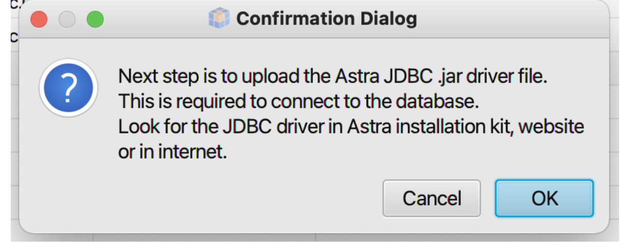Click empty dialog area left of Cancel

pyautogui.click(x=244, y=199)
